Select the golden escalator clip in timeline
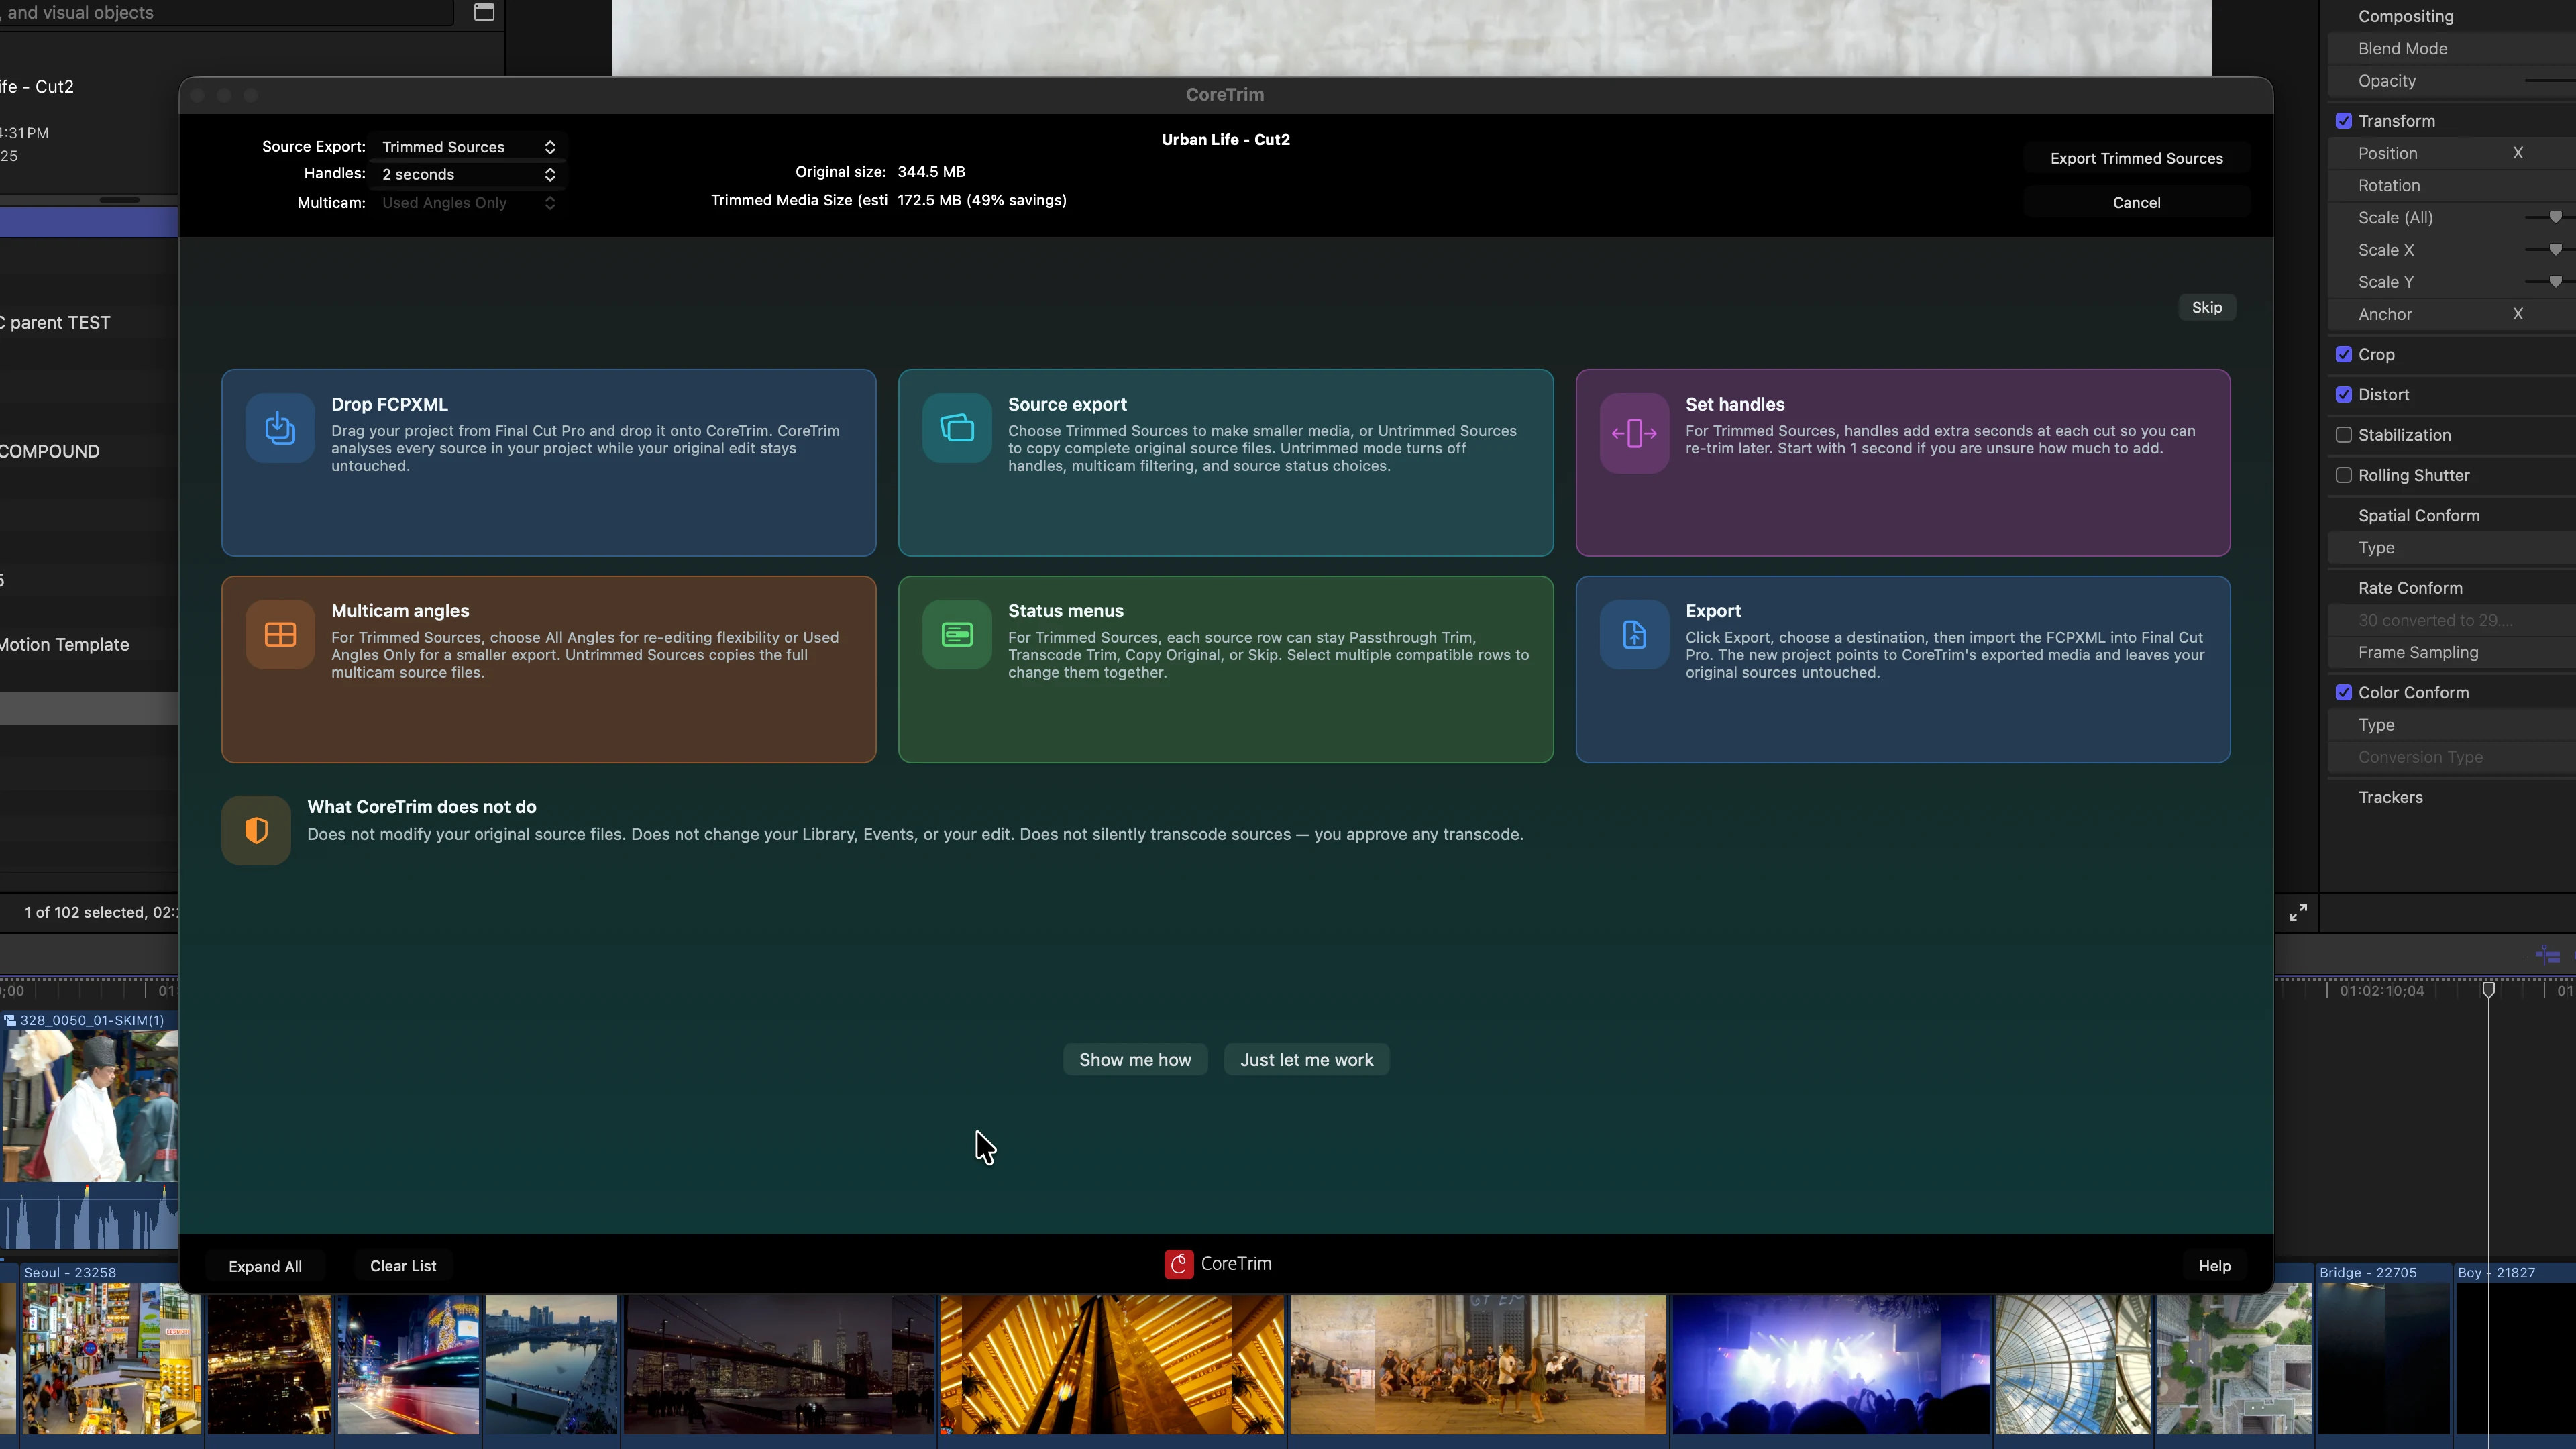This screenshot has width=2576, height=1449. point(1111,1365)
